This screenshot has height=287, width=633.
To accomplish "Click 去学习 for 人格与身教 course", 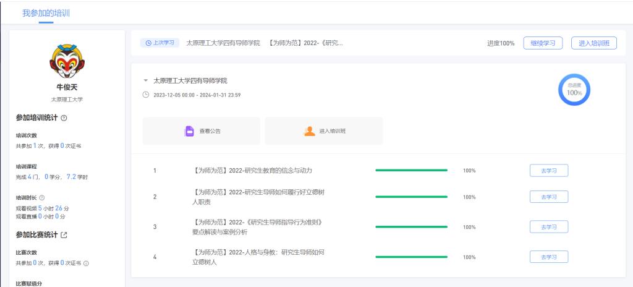I will point(548,257).
